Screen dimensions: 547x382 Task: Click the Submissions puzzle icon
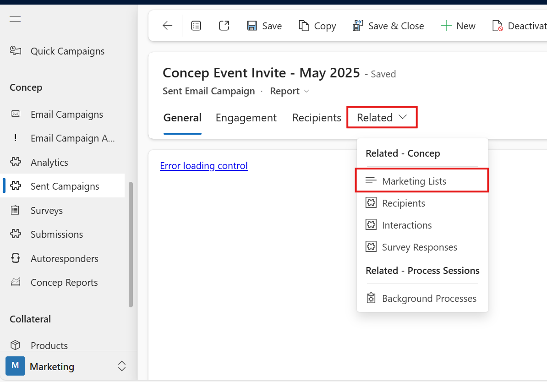click(16, 234)
